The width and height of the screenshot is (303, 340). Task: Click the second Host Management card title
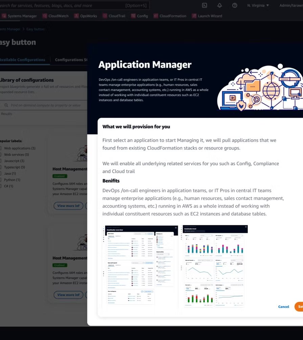pyautogui.click(x=70, y=258)
